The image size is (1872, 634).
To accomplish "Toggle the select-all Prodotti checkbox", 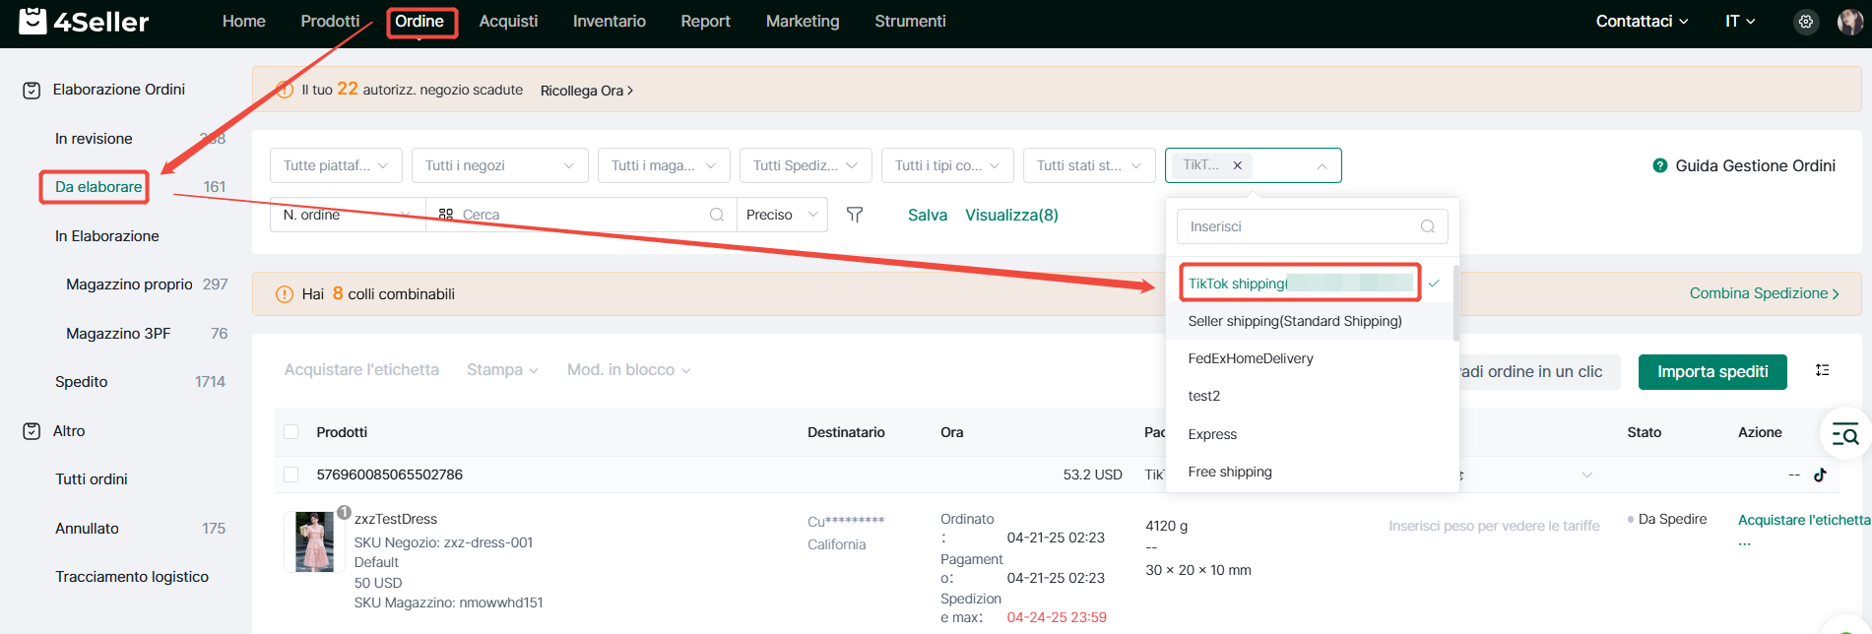I will coord(291,432).
